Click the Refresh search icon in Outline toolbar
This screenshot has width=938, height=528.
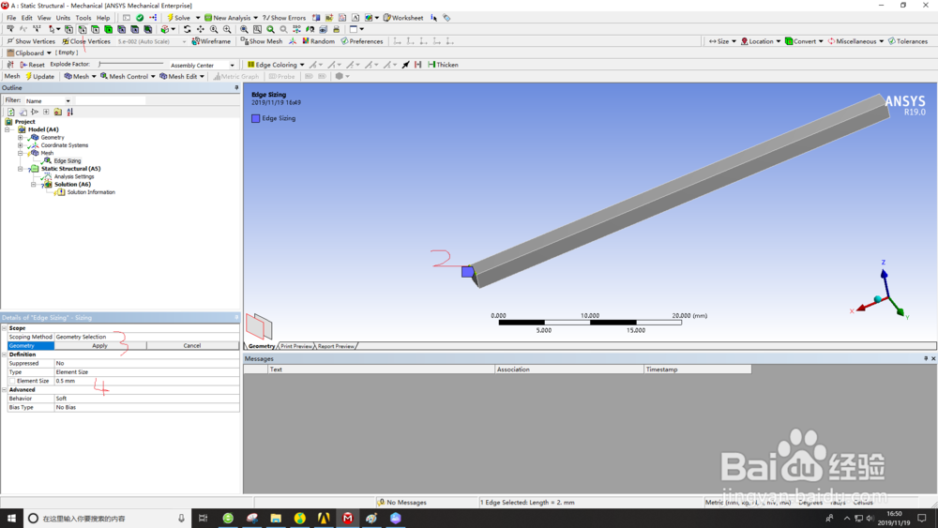[10, 112]
